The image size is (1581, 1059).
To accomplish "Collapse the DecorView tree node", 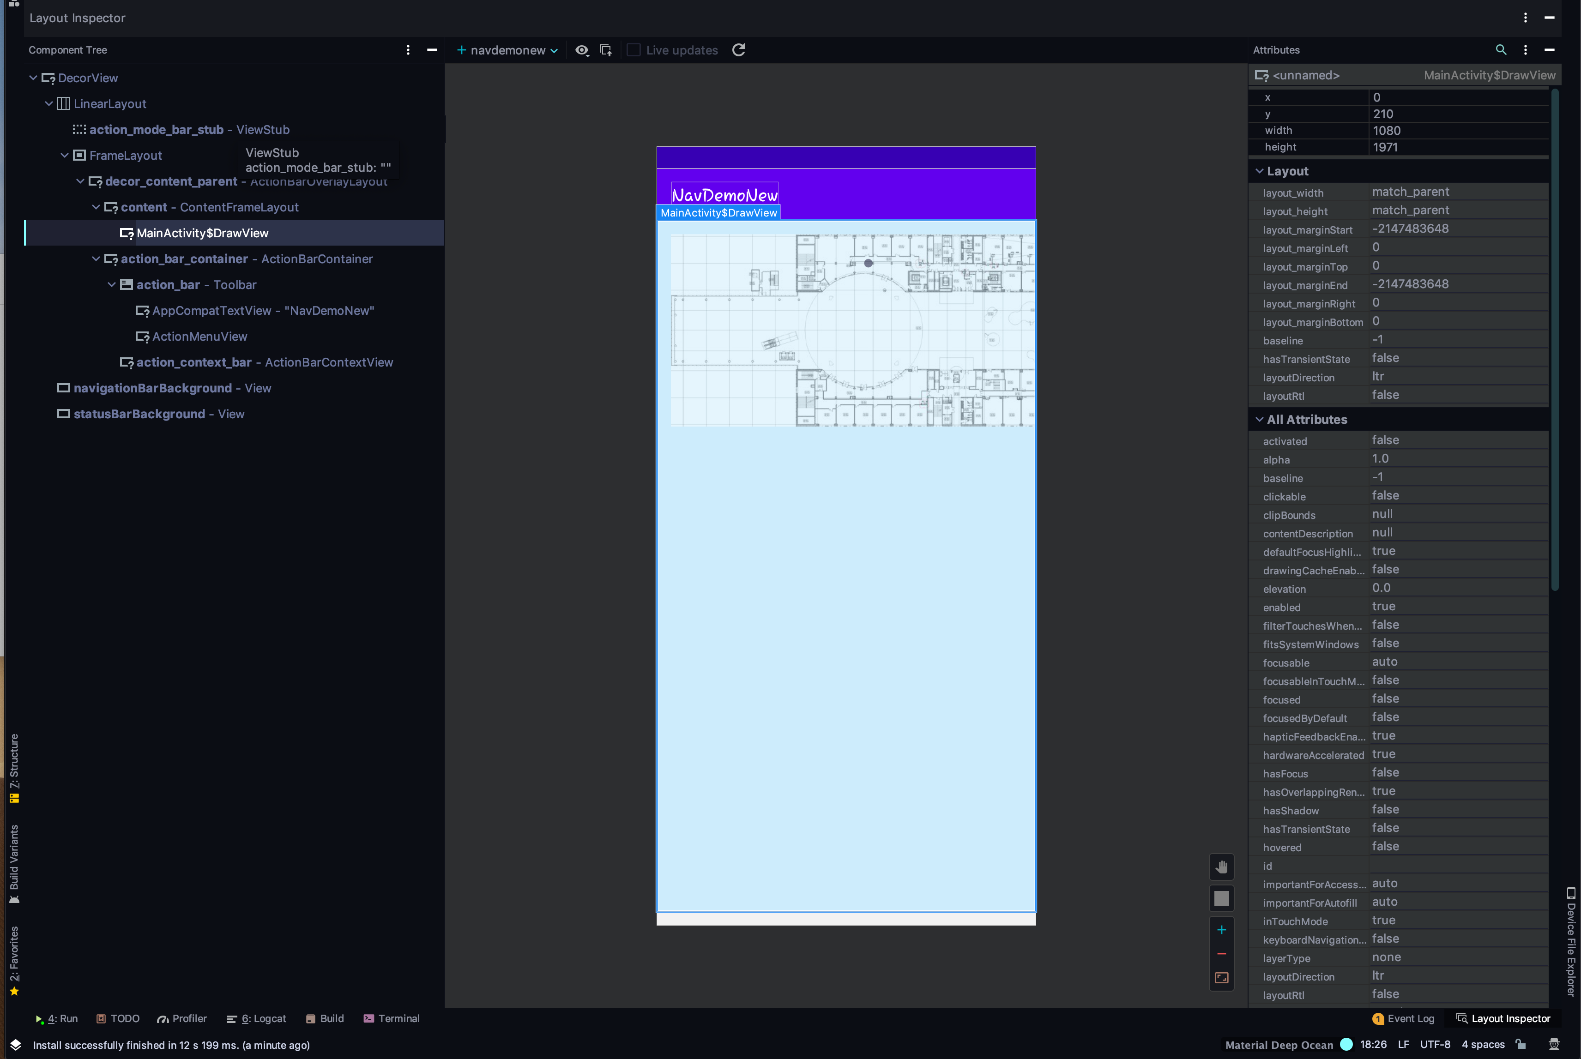I will (33, 78).
